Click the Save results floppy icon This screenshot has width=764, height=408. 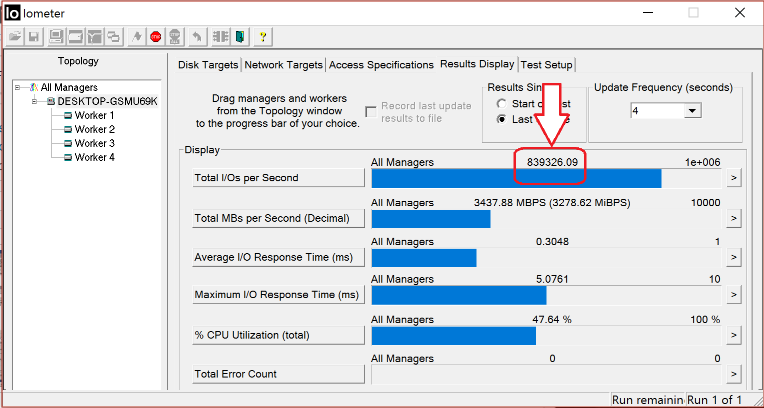pos(33,36)
